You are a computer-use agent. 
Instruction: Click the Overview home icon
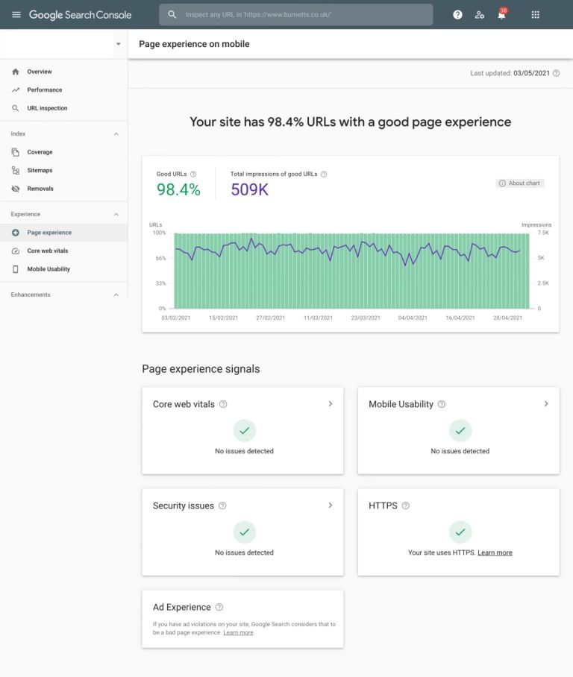(x=16, y=72)
